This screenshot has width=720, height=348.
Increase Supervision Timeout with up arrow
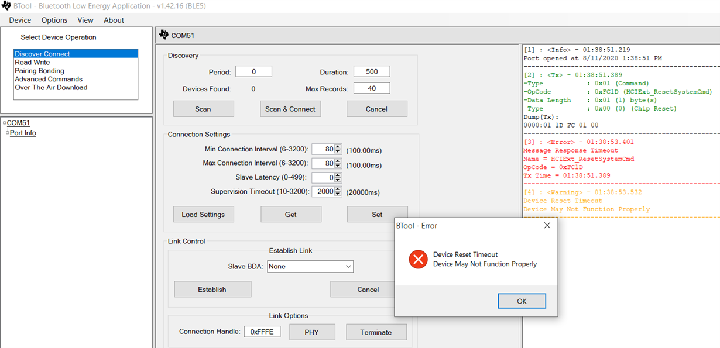338,189
